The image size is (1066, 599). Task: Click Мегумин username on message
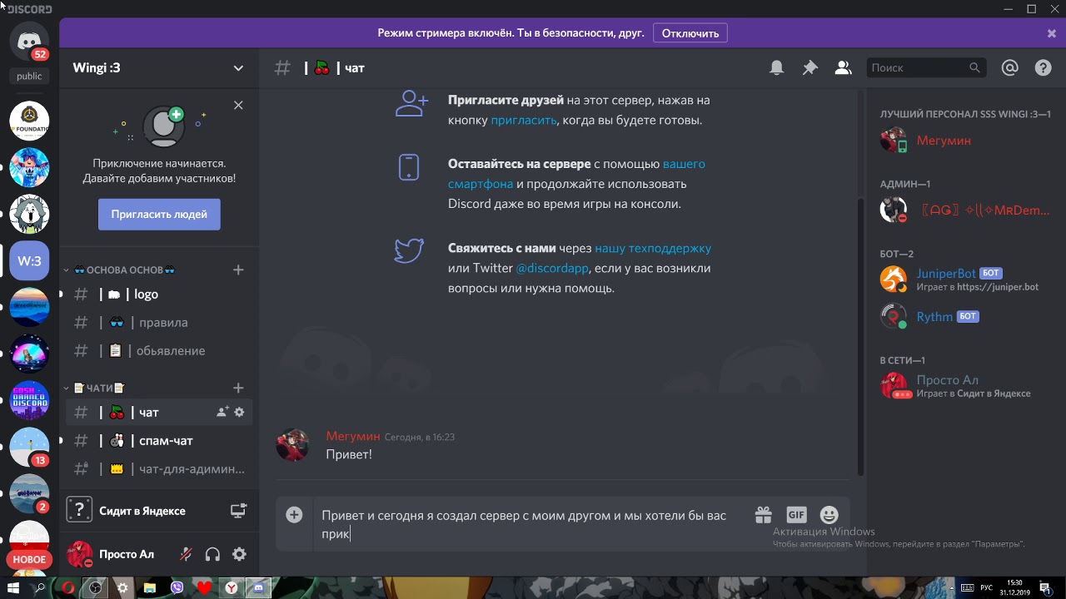(352, 436)
